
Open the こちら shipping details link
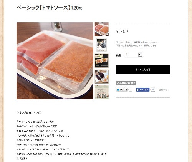click(x=153, y=45)
